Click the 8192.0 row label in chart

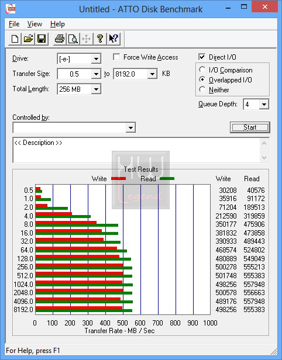click(x=23, y=310)
